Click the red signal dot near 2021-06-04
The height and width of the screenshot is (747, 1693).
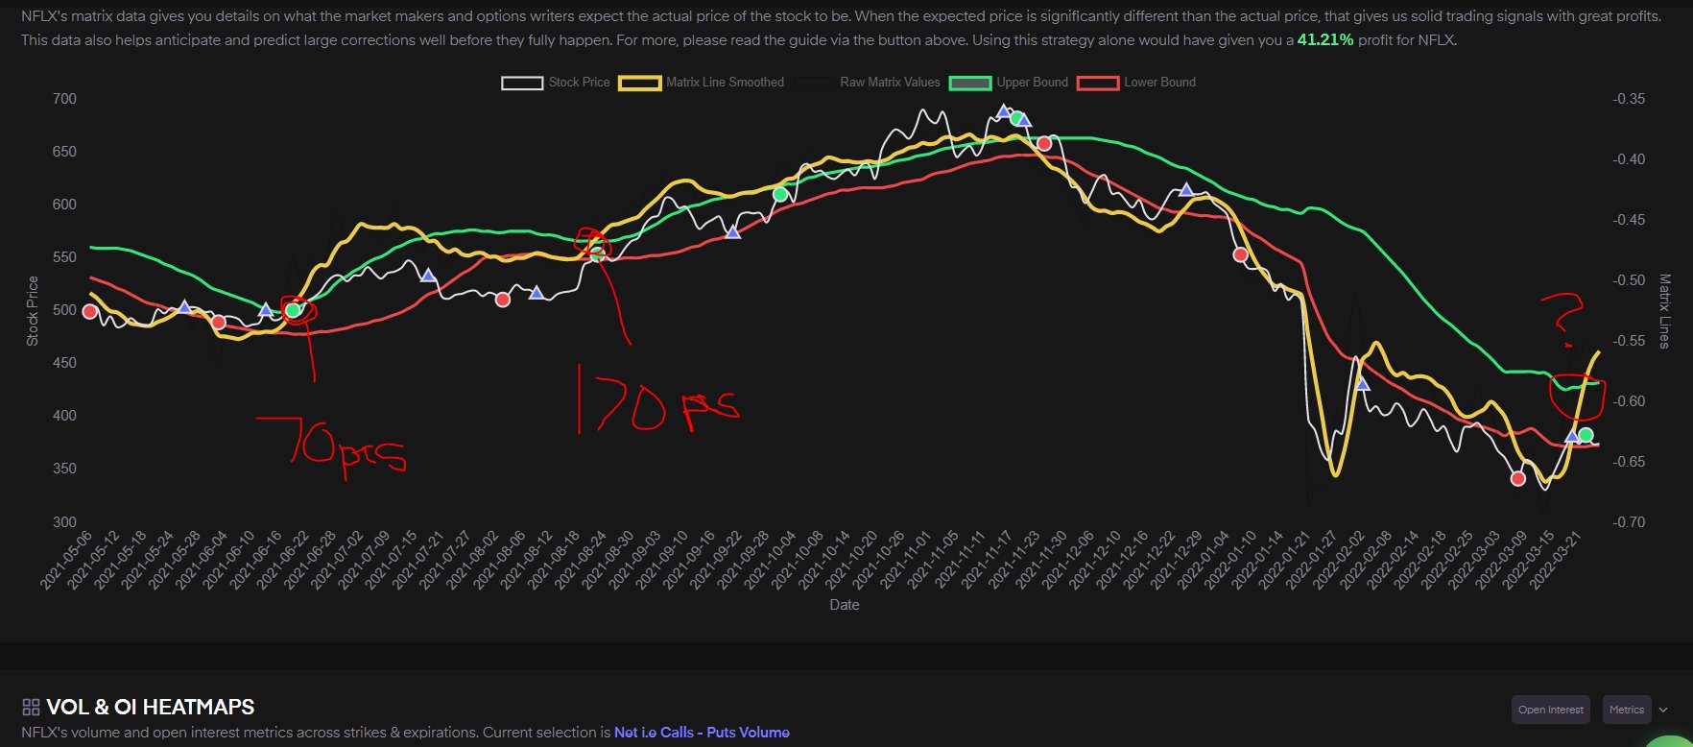[219, 323]
